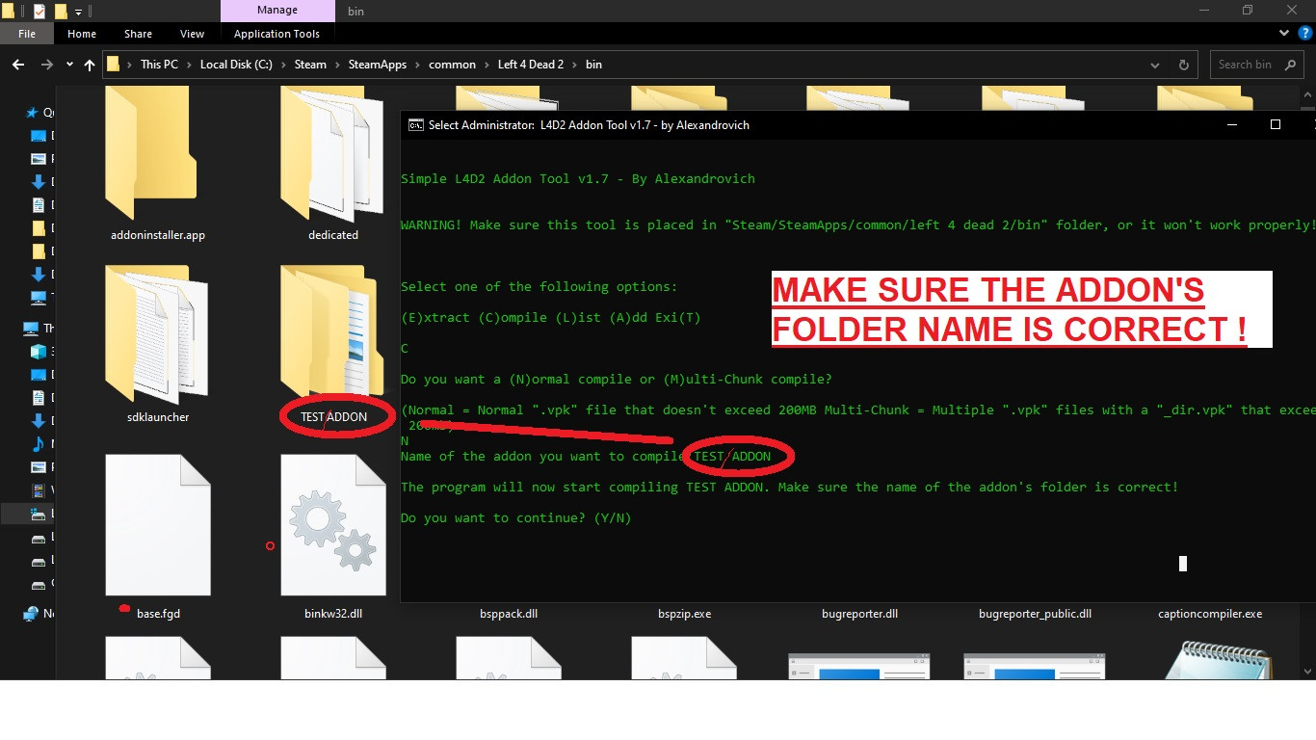Screen dimensions: 1316x740
Task: Select the binkw32.dll gear file
Action: tap(332, 525)
